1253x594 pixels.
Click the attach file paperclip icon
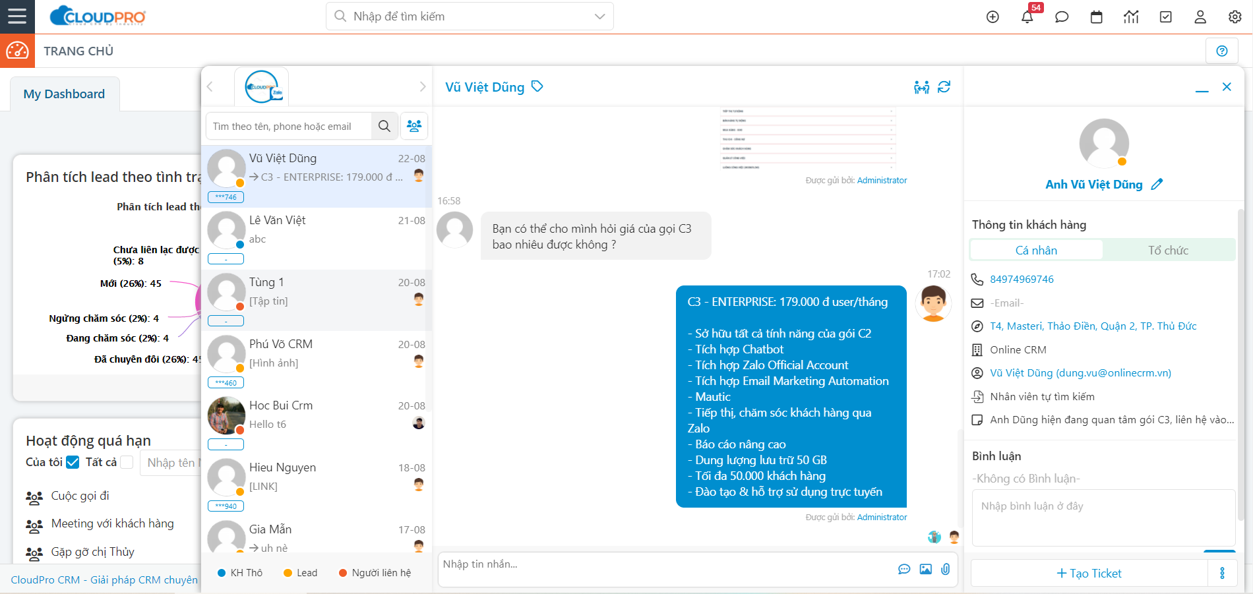tap(946, 569)
